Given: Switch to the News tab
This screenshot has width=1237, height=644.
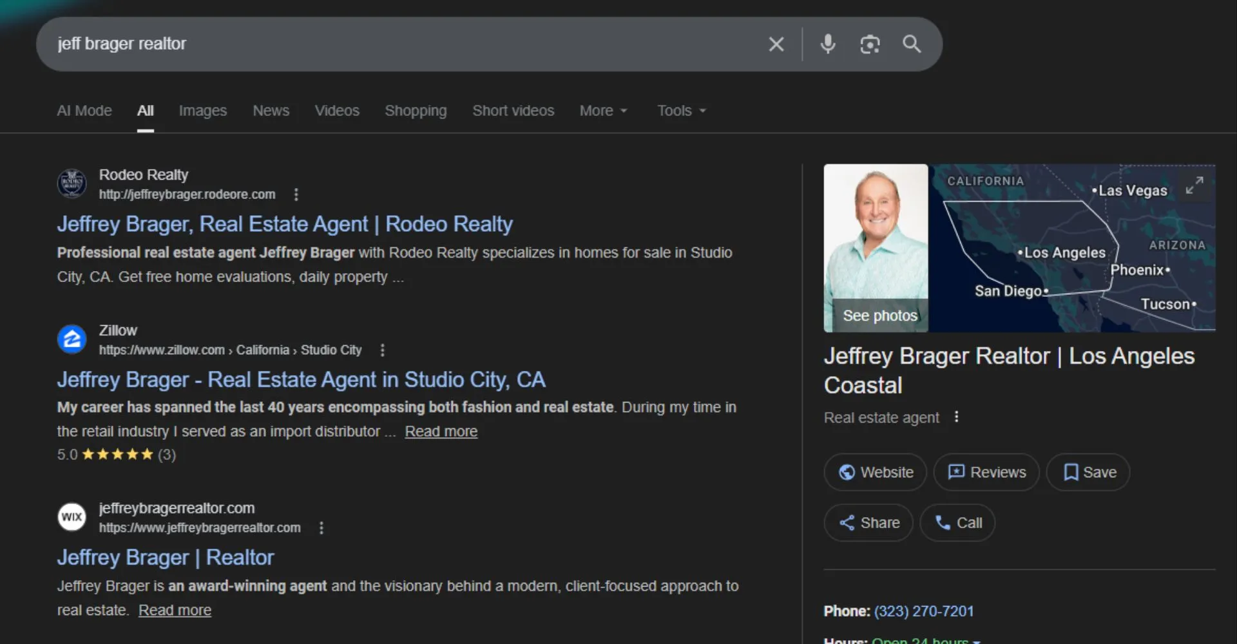Looking at the screenshot, I should pos(271,111).
